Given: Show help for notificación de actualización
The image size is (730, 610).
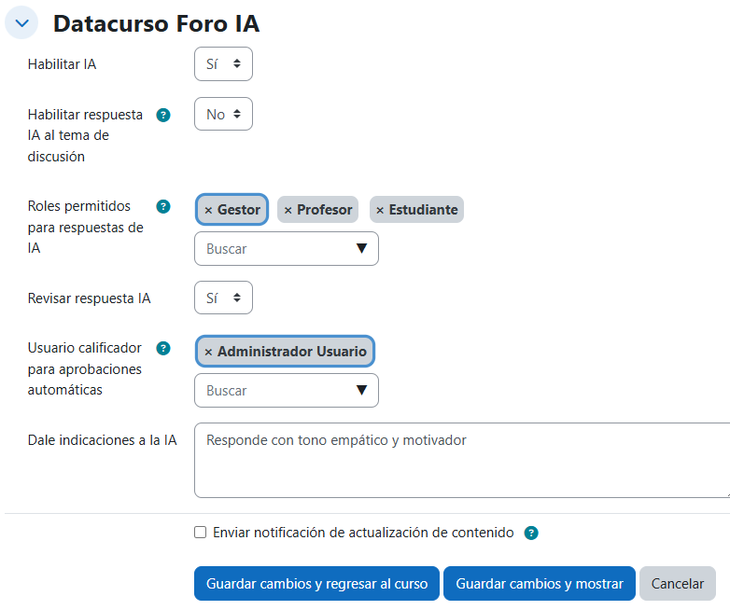Looking at the screenshot, I should 531,534.
